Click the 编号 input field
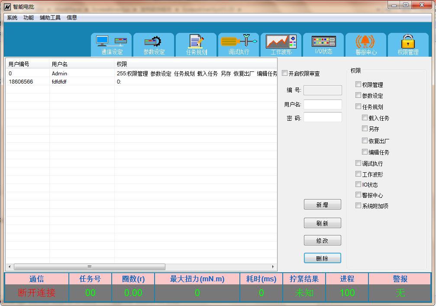The width and height of the screenshot is (436, 306). coord(323,90)
